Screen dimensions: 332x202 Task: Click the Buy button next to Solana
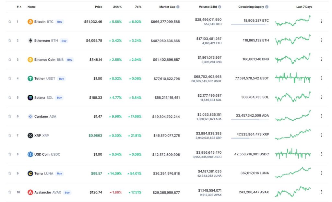pyautogui.click(x=59, y=98)
